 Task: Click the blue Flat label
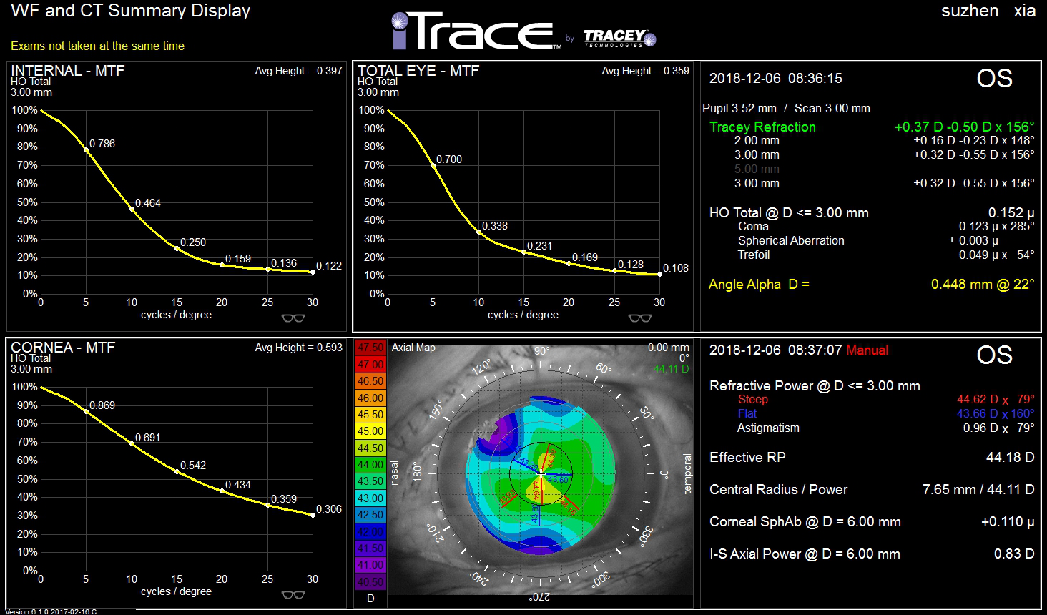pos(747,414)
